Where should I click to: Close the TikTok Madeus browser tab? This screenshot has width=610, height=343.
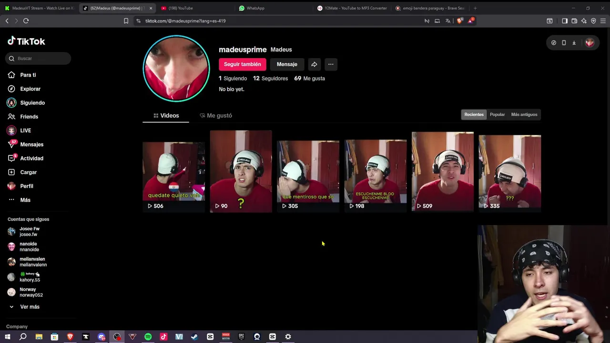(151, 8)
